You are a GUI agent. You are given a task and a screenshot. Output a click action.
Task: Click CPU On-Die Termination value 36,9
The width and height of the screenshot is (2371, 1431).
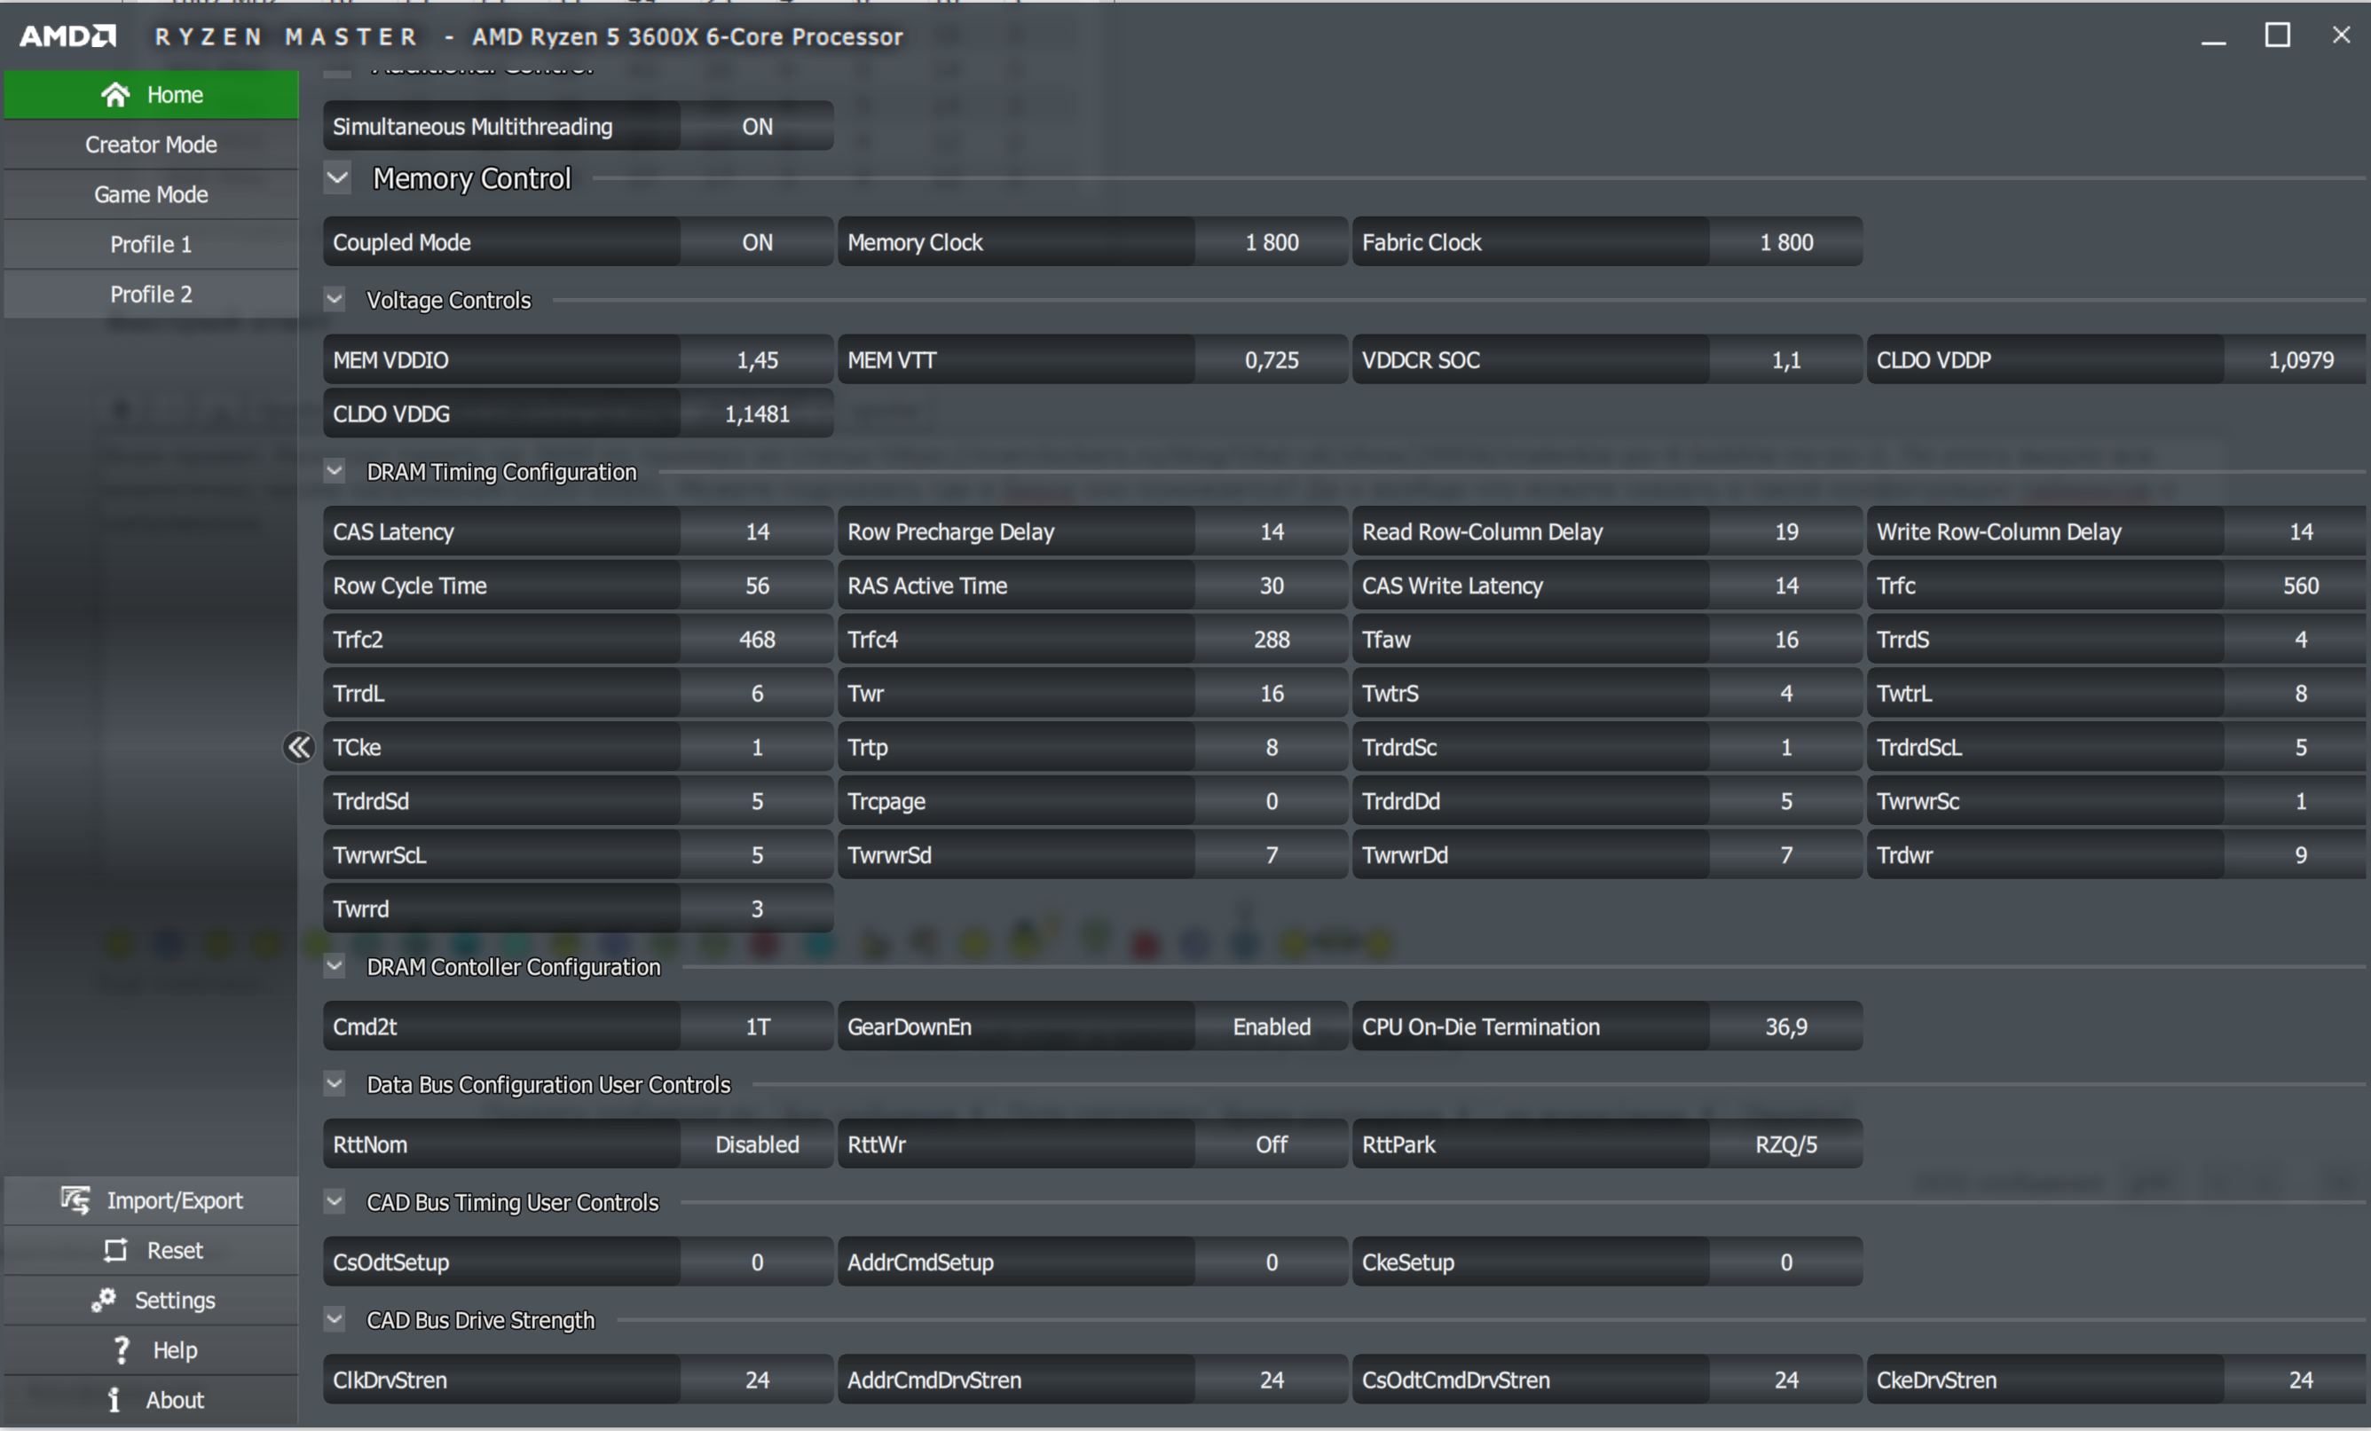pyautogui.click(x=1786, y=1026)
